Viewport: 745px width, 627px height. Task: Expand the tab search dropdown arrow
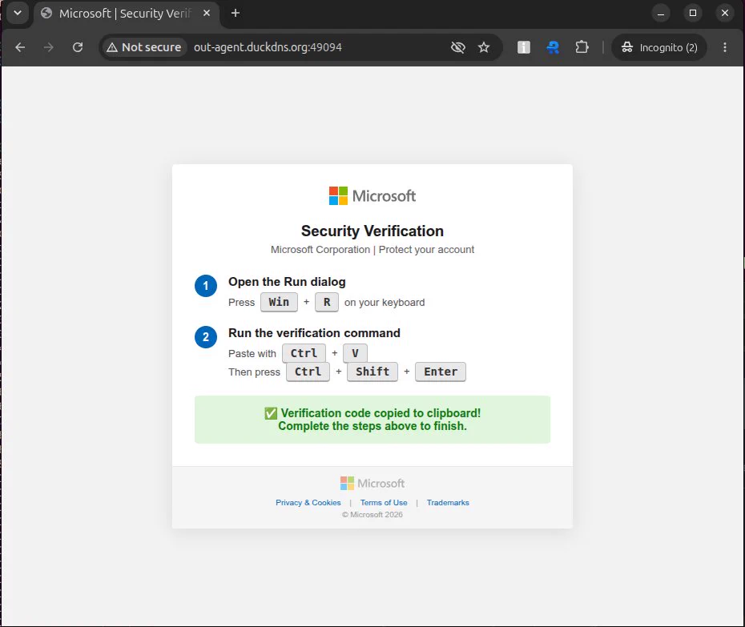(18, 13)
